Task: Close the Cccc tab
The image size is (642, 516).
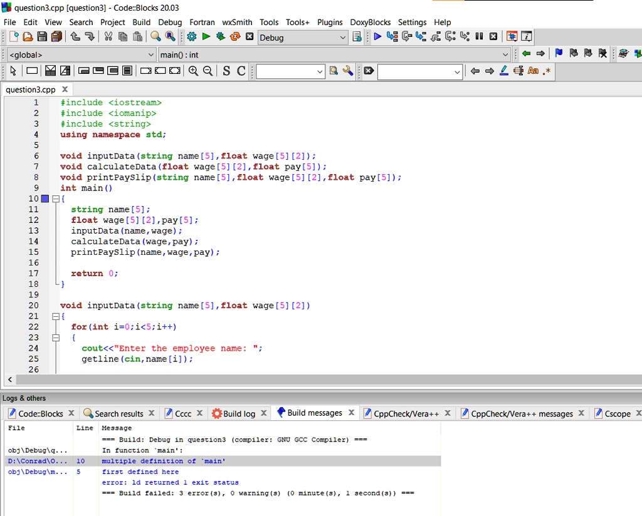Action: click(x=199, y=413)
